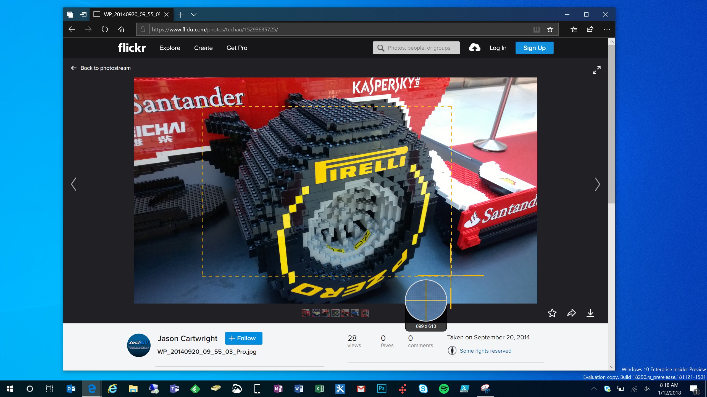The height and width of the screenshot is (397, 707).
Task: Toggle reading view in the address bar
Action: [536, 29]
